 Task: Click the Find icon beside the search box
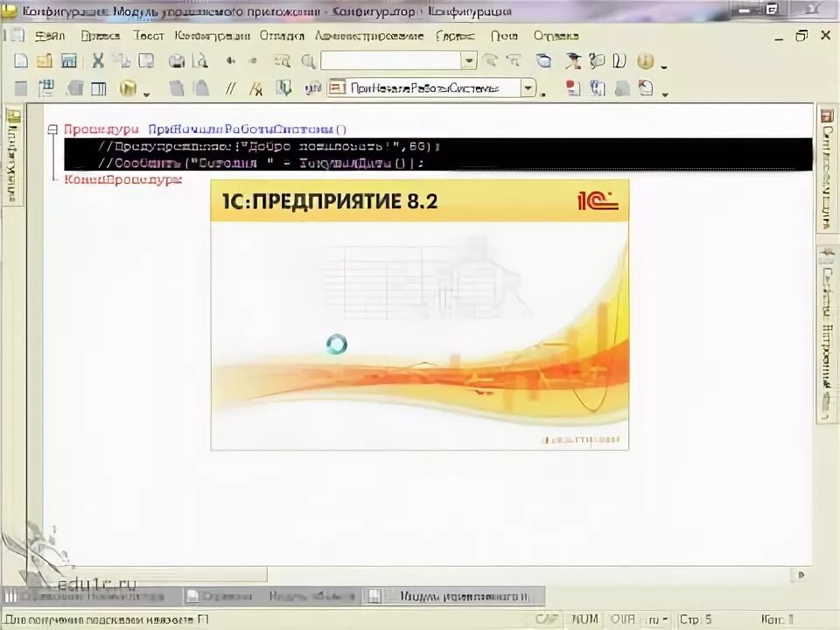283,61
